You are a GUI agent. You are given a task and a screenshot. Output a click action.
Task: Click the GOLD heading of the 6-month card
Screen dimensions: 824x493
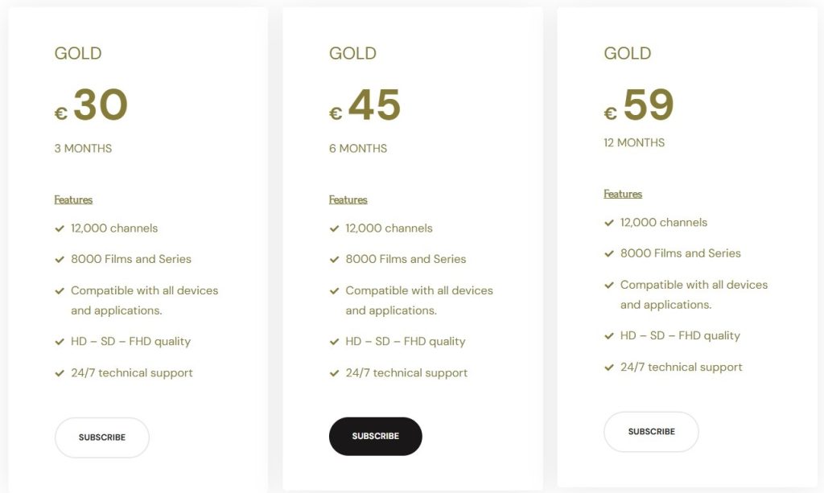click(x=352, y=53)
